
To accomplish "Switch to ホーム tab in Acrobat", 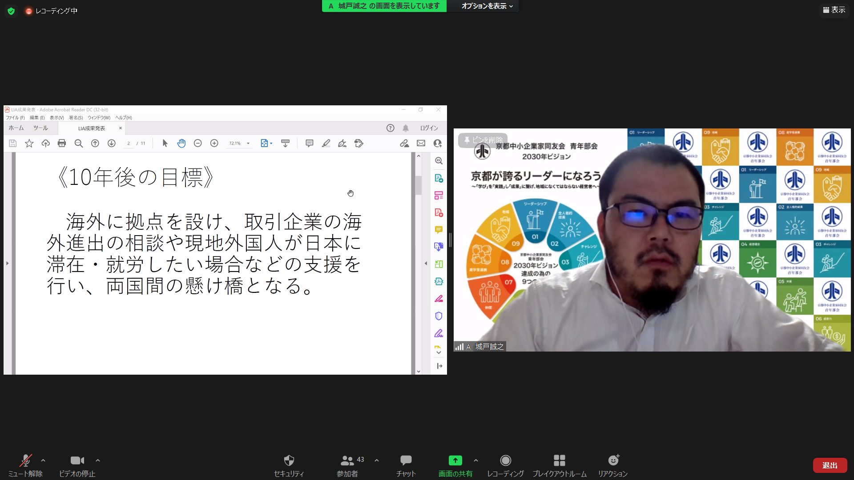I will point(16,128).
